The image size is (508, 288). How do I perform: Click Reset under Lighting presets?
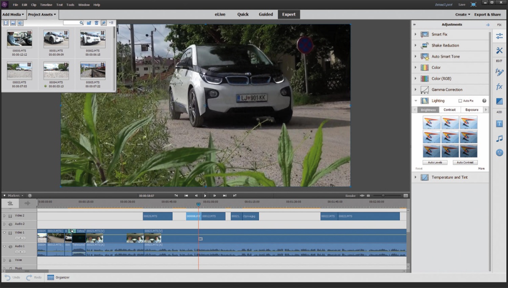[419, 168]
